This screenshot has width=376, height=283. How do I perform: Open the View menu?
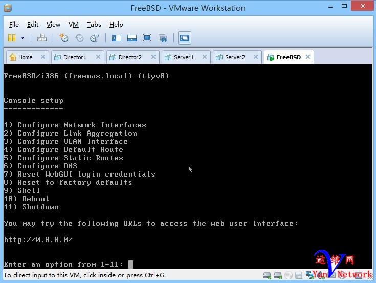[x=53, y=25]
